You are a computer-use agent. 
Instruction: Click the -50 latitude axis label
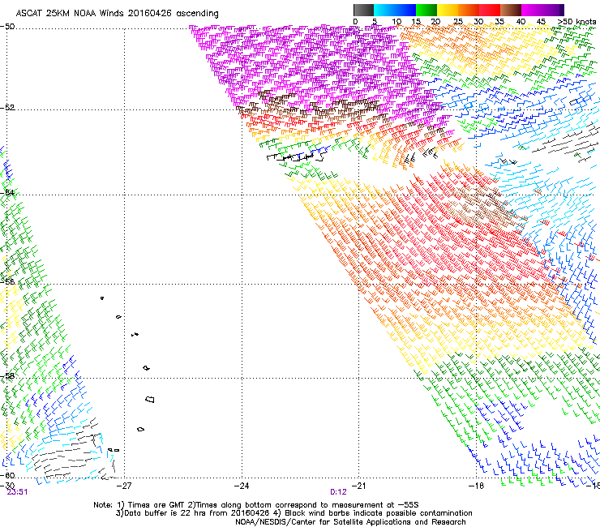click(x=7, y=27)
